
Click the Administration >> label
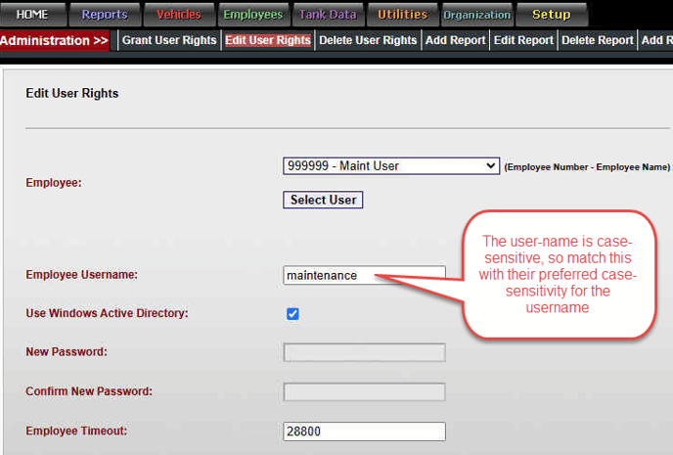tap(54, 40)
